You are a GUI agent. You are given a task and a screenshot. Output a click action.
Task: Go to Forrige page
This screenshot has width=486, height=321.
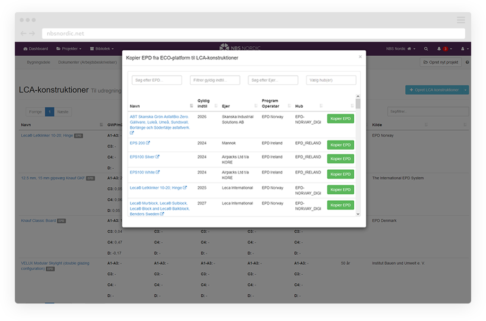click(x=36, y=112)
